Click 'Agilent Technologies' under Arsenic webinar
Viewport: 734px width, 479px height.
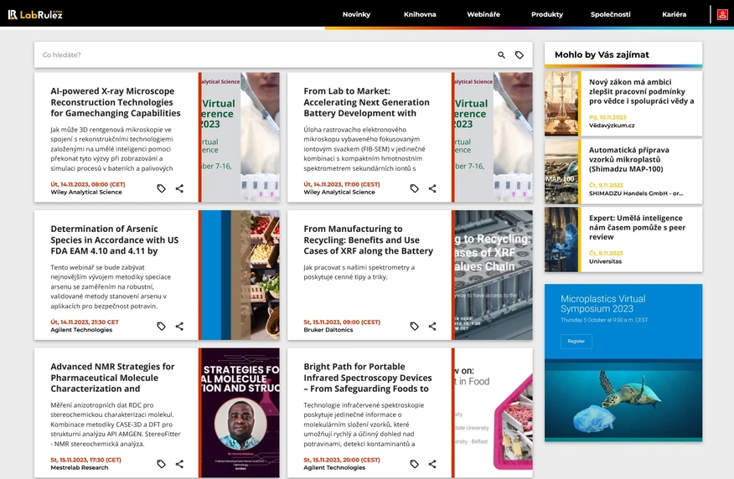click(x=81, y=330)
